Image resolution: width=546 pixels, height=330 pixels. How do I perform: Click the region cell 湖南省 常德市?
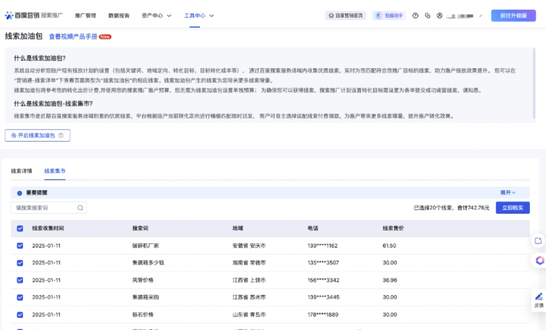click(x=249, y=263)
